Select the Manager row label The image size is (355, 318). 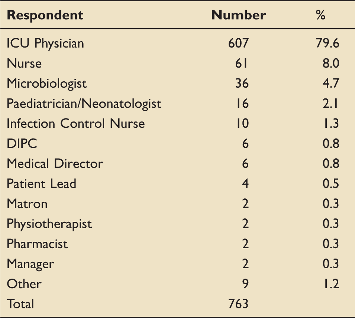[x=30, y=265]
